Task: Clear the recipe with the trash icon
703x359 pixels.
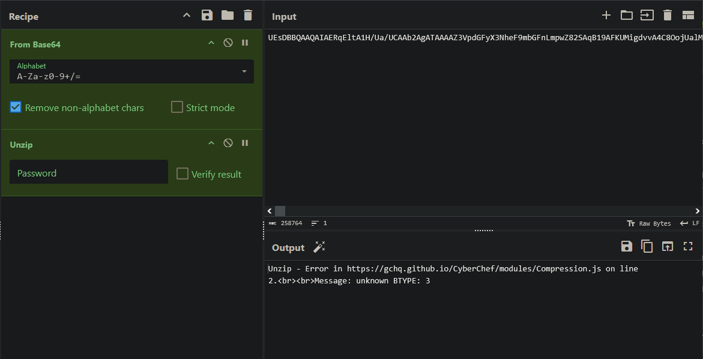Action: click(x=248, y=16)
